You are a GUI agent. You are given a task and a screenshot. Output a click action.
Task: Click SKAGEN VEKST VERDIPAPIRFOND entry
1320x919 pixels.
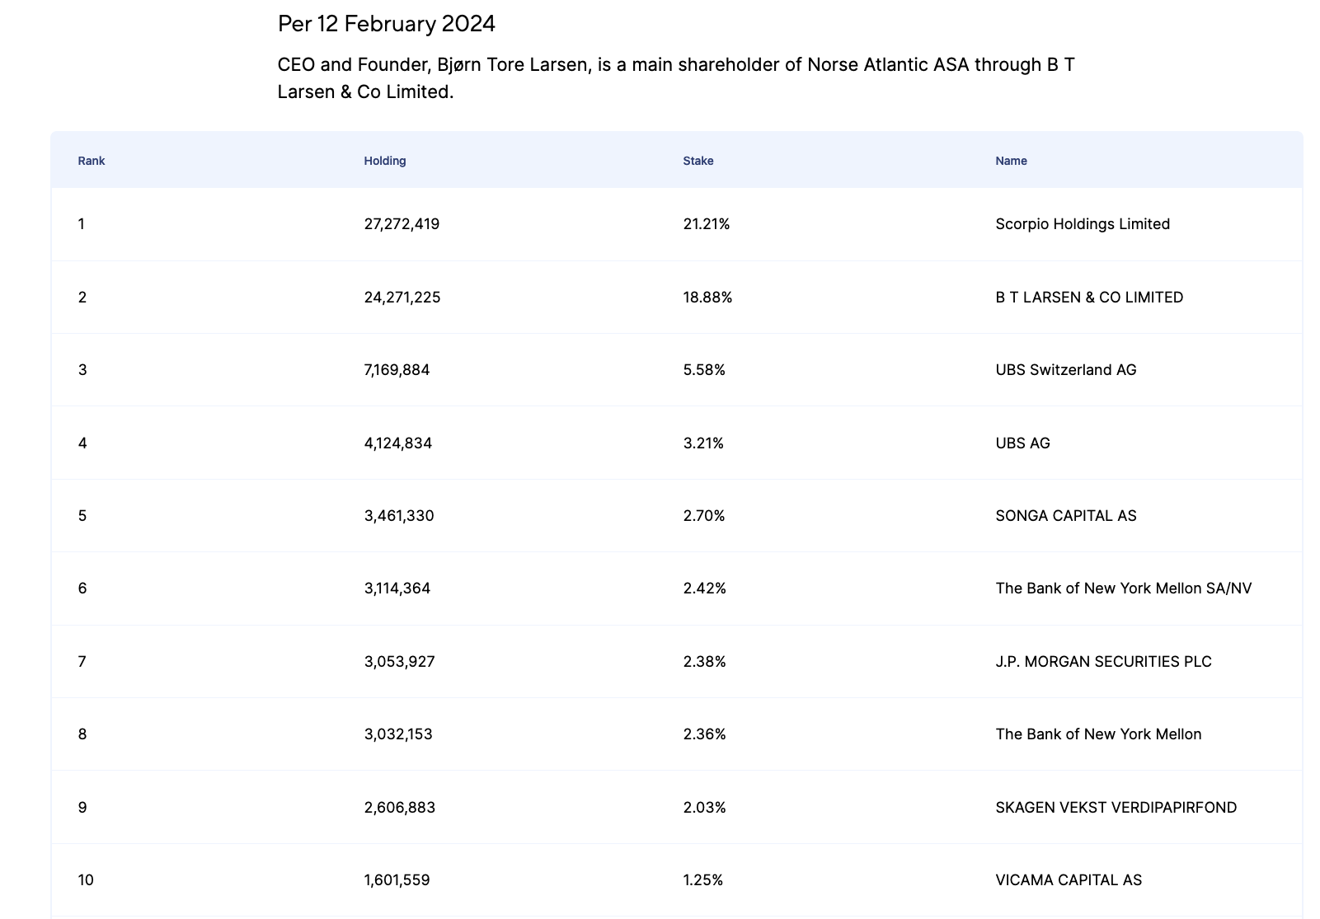coord(1116,808)
